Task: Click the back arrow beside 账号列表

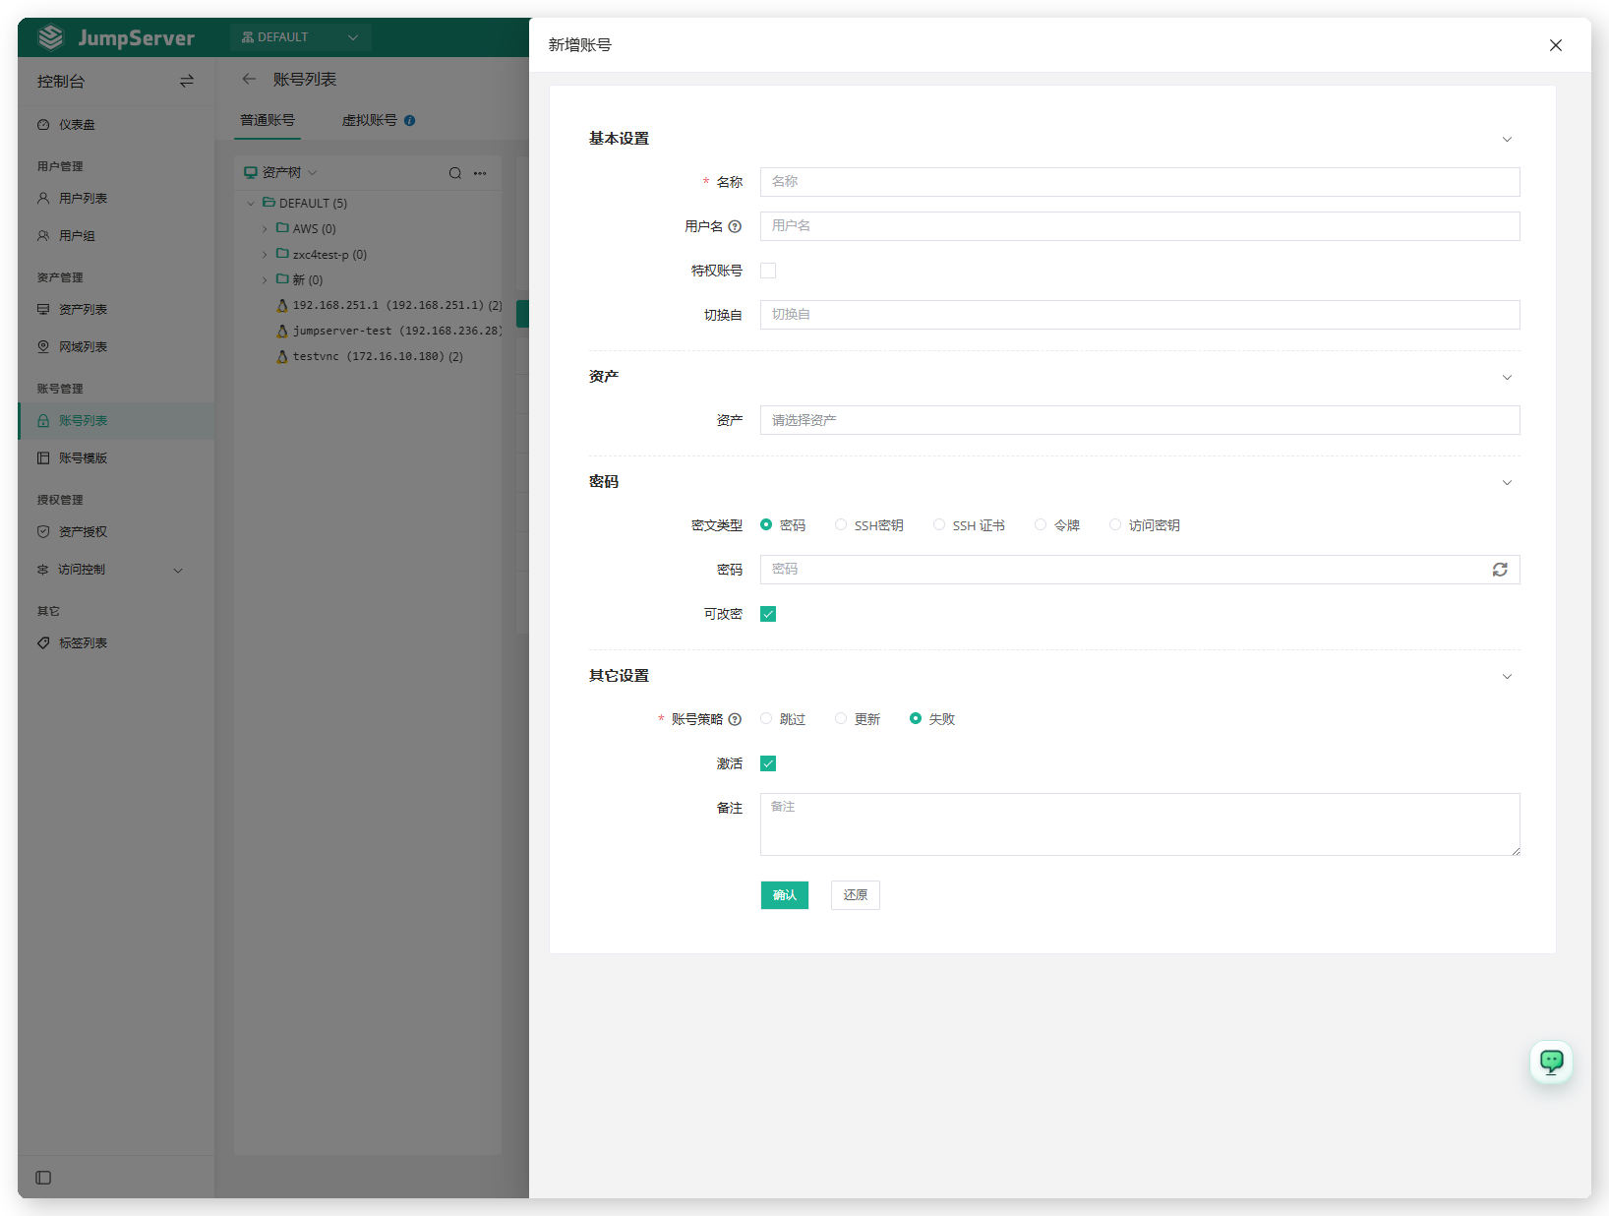Action: tap(249, 79)
